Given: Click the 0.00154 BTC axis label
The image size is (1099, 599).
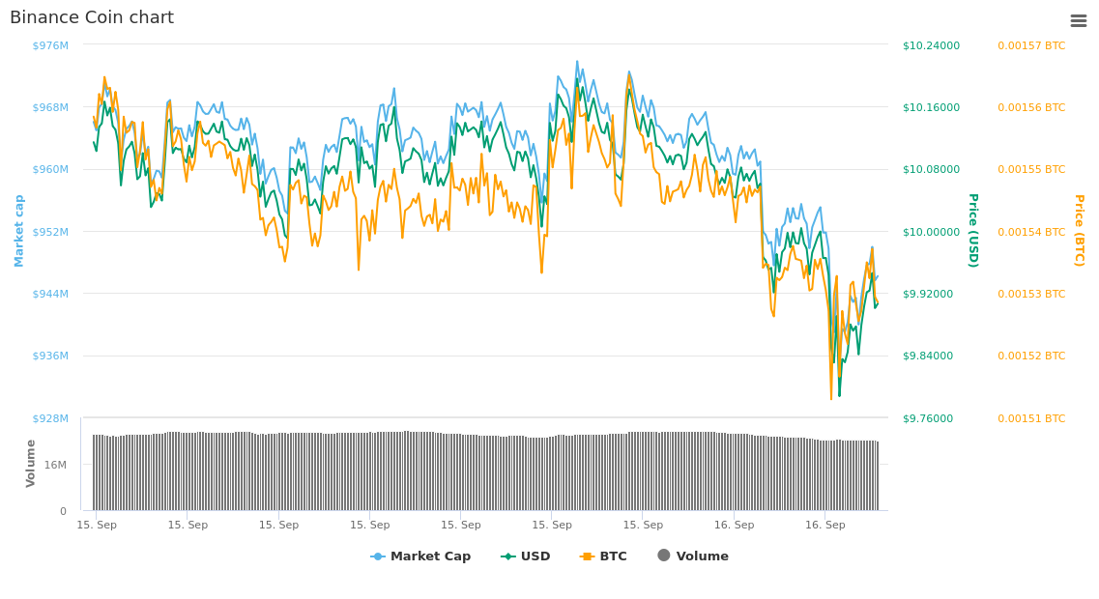Looking at the screenshot, I should point(1031,232).
